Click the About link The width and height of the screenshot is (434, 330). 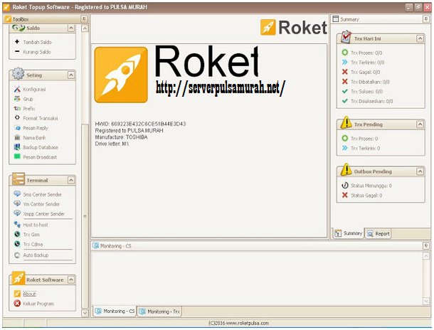(29, 294)
